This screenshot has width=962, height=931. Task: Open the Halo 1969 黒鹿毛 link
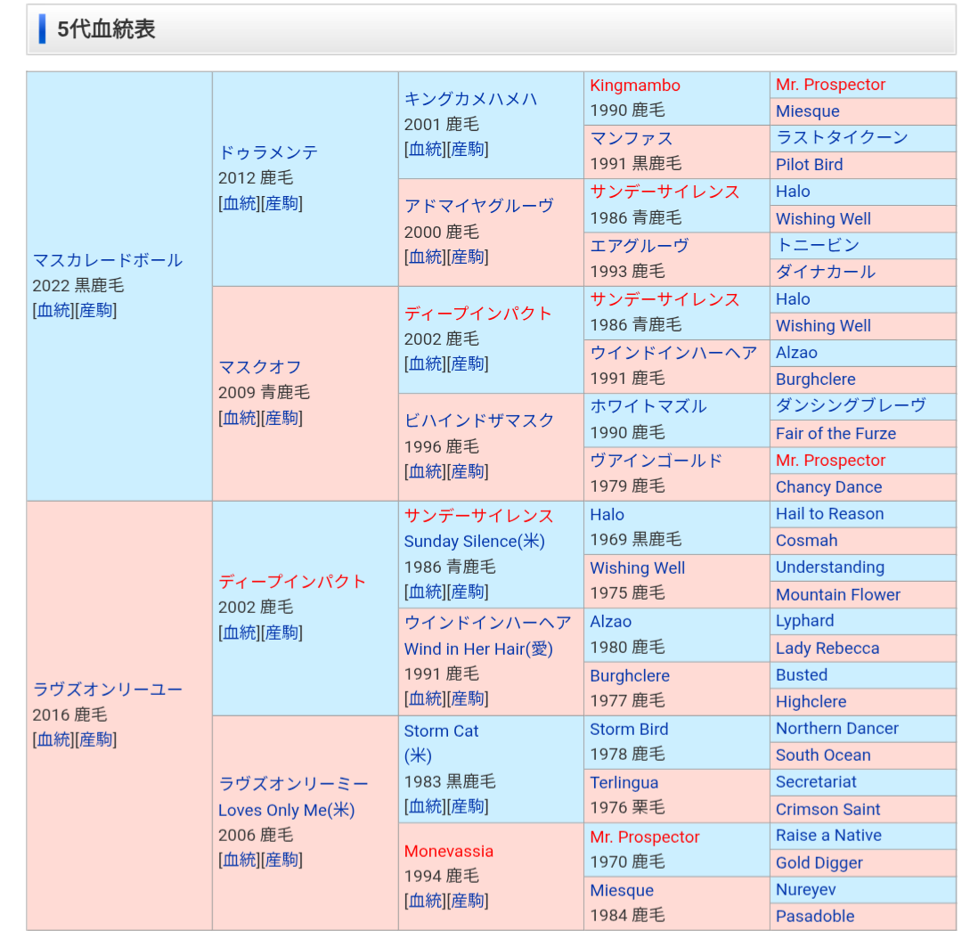click(x=607, y=514)
